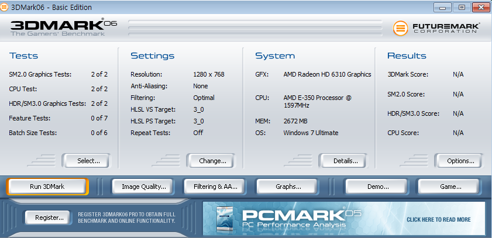
Task: Click the 3DMark Score label
Action: (x=408, y=74)
